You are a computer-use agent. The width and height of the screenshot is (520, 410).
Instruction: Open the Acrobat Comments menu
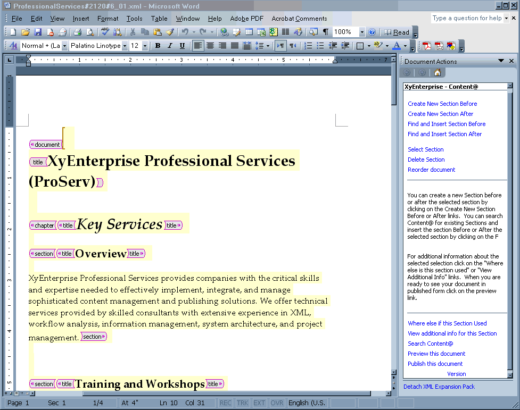(x=299, y=19)
